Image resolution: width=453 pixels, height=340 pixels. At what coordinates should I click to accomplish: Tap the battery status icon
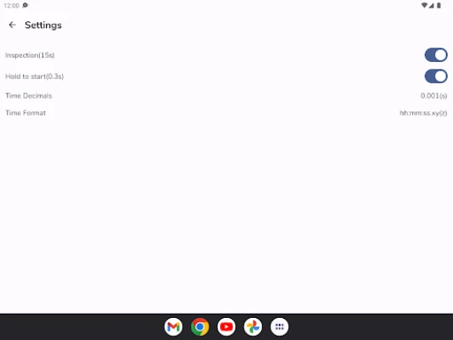click(439, 5)
